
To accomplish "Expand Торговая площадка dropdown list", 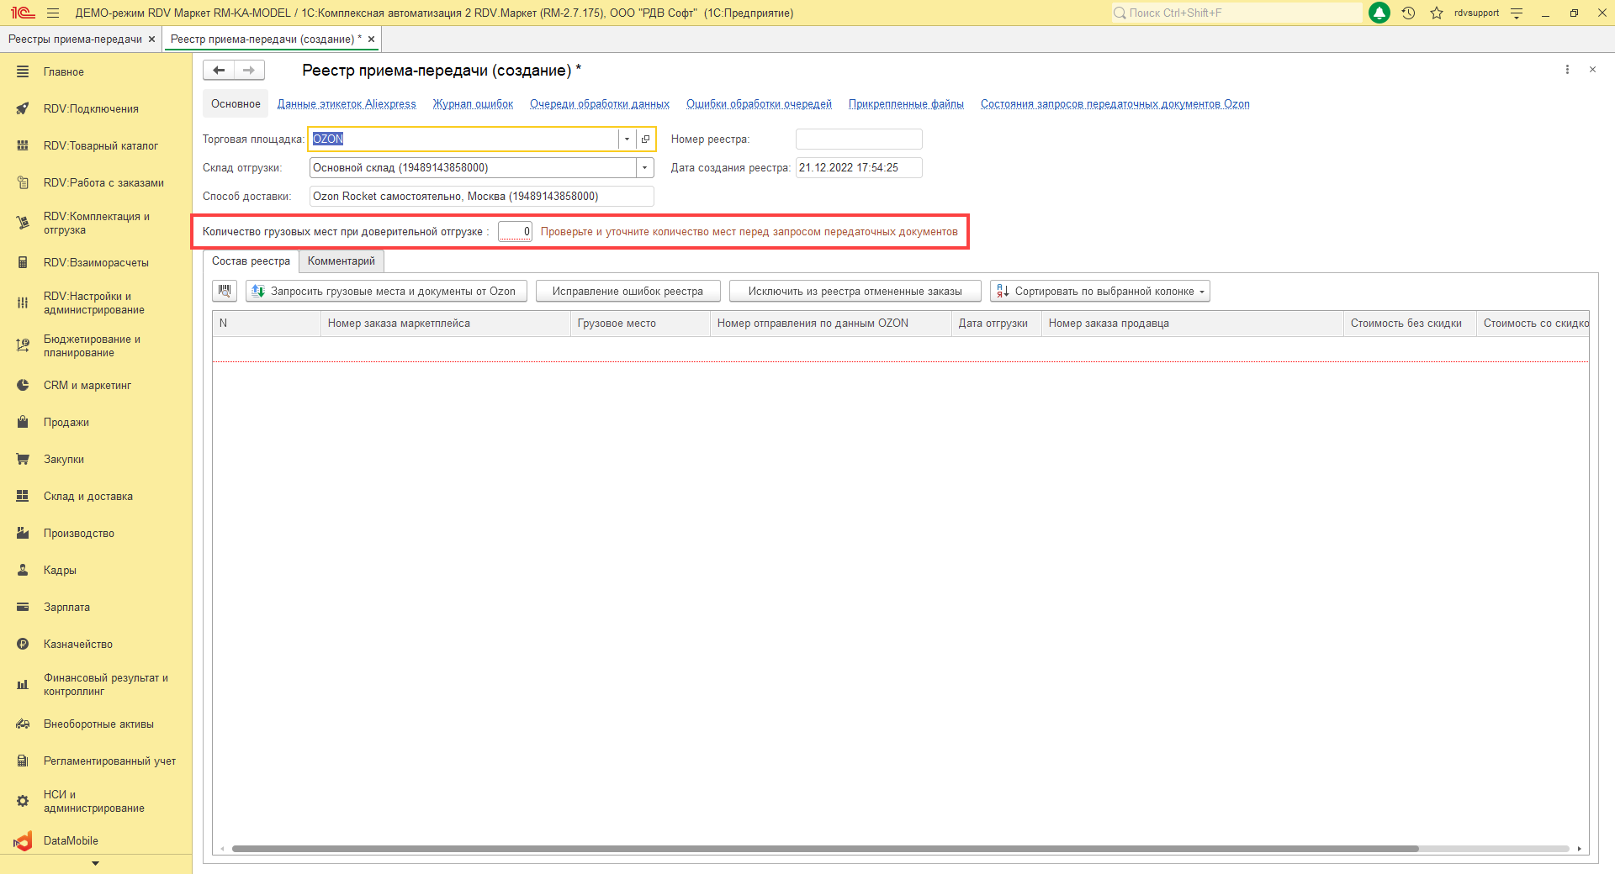I will tap(627, 140).
